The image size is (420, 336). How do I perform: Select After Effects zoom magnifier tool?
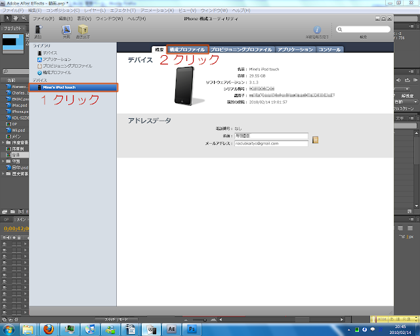pos(24,18)
